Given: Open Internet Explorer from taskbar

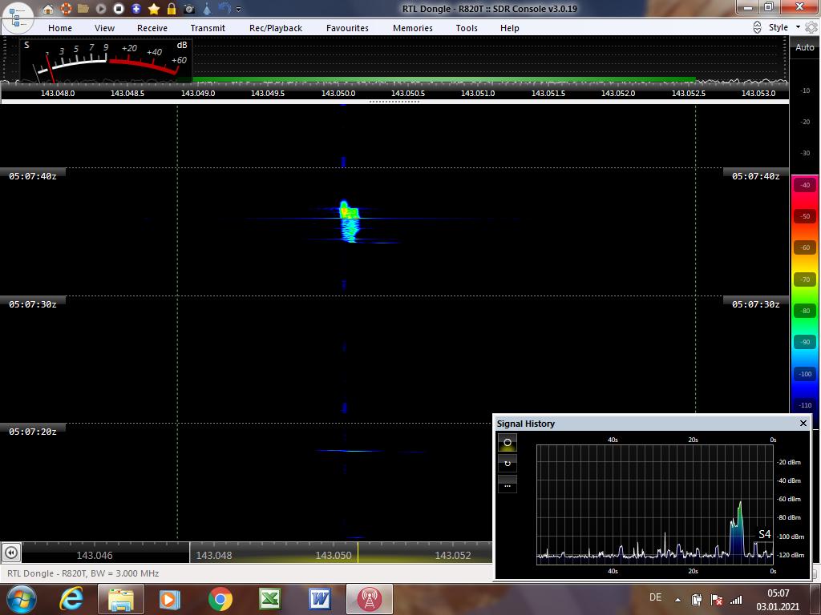Looking at the screenshot, I should pos(71,599).
